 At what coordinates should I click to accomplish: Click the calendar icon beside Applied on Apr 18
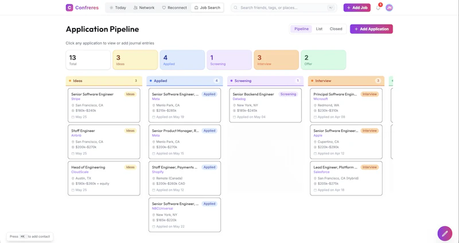click(x=315, y=190)
